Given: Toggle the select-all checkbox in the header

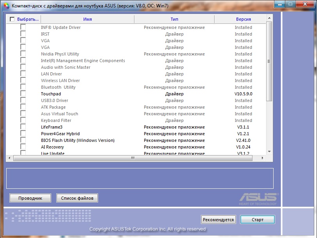Looking at the screenshot, I should [12, 19].
